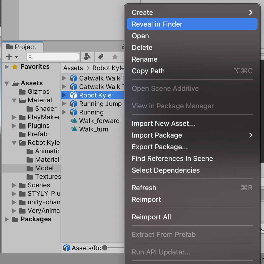Screen dimensions: 264x264
Task: Select the Textures folder
Action: click(x=44, y=177)
